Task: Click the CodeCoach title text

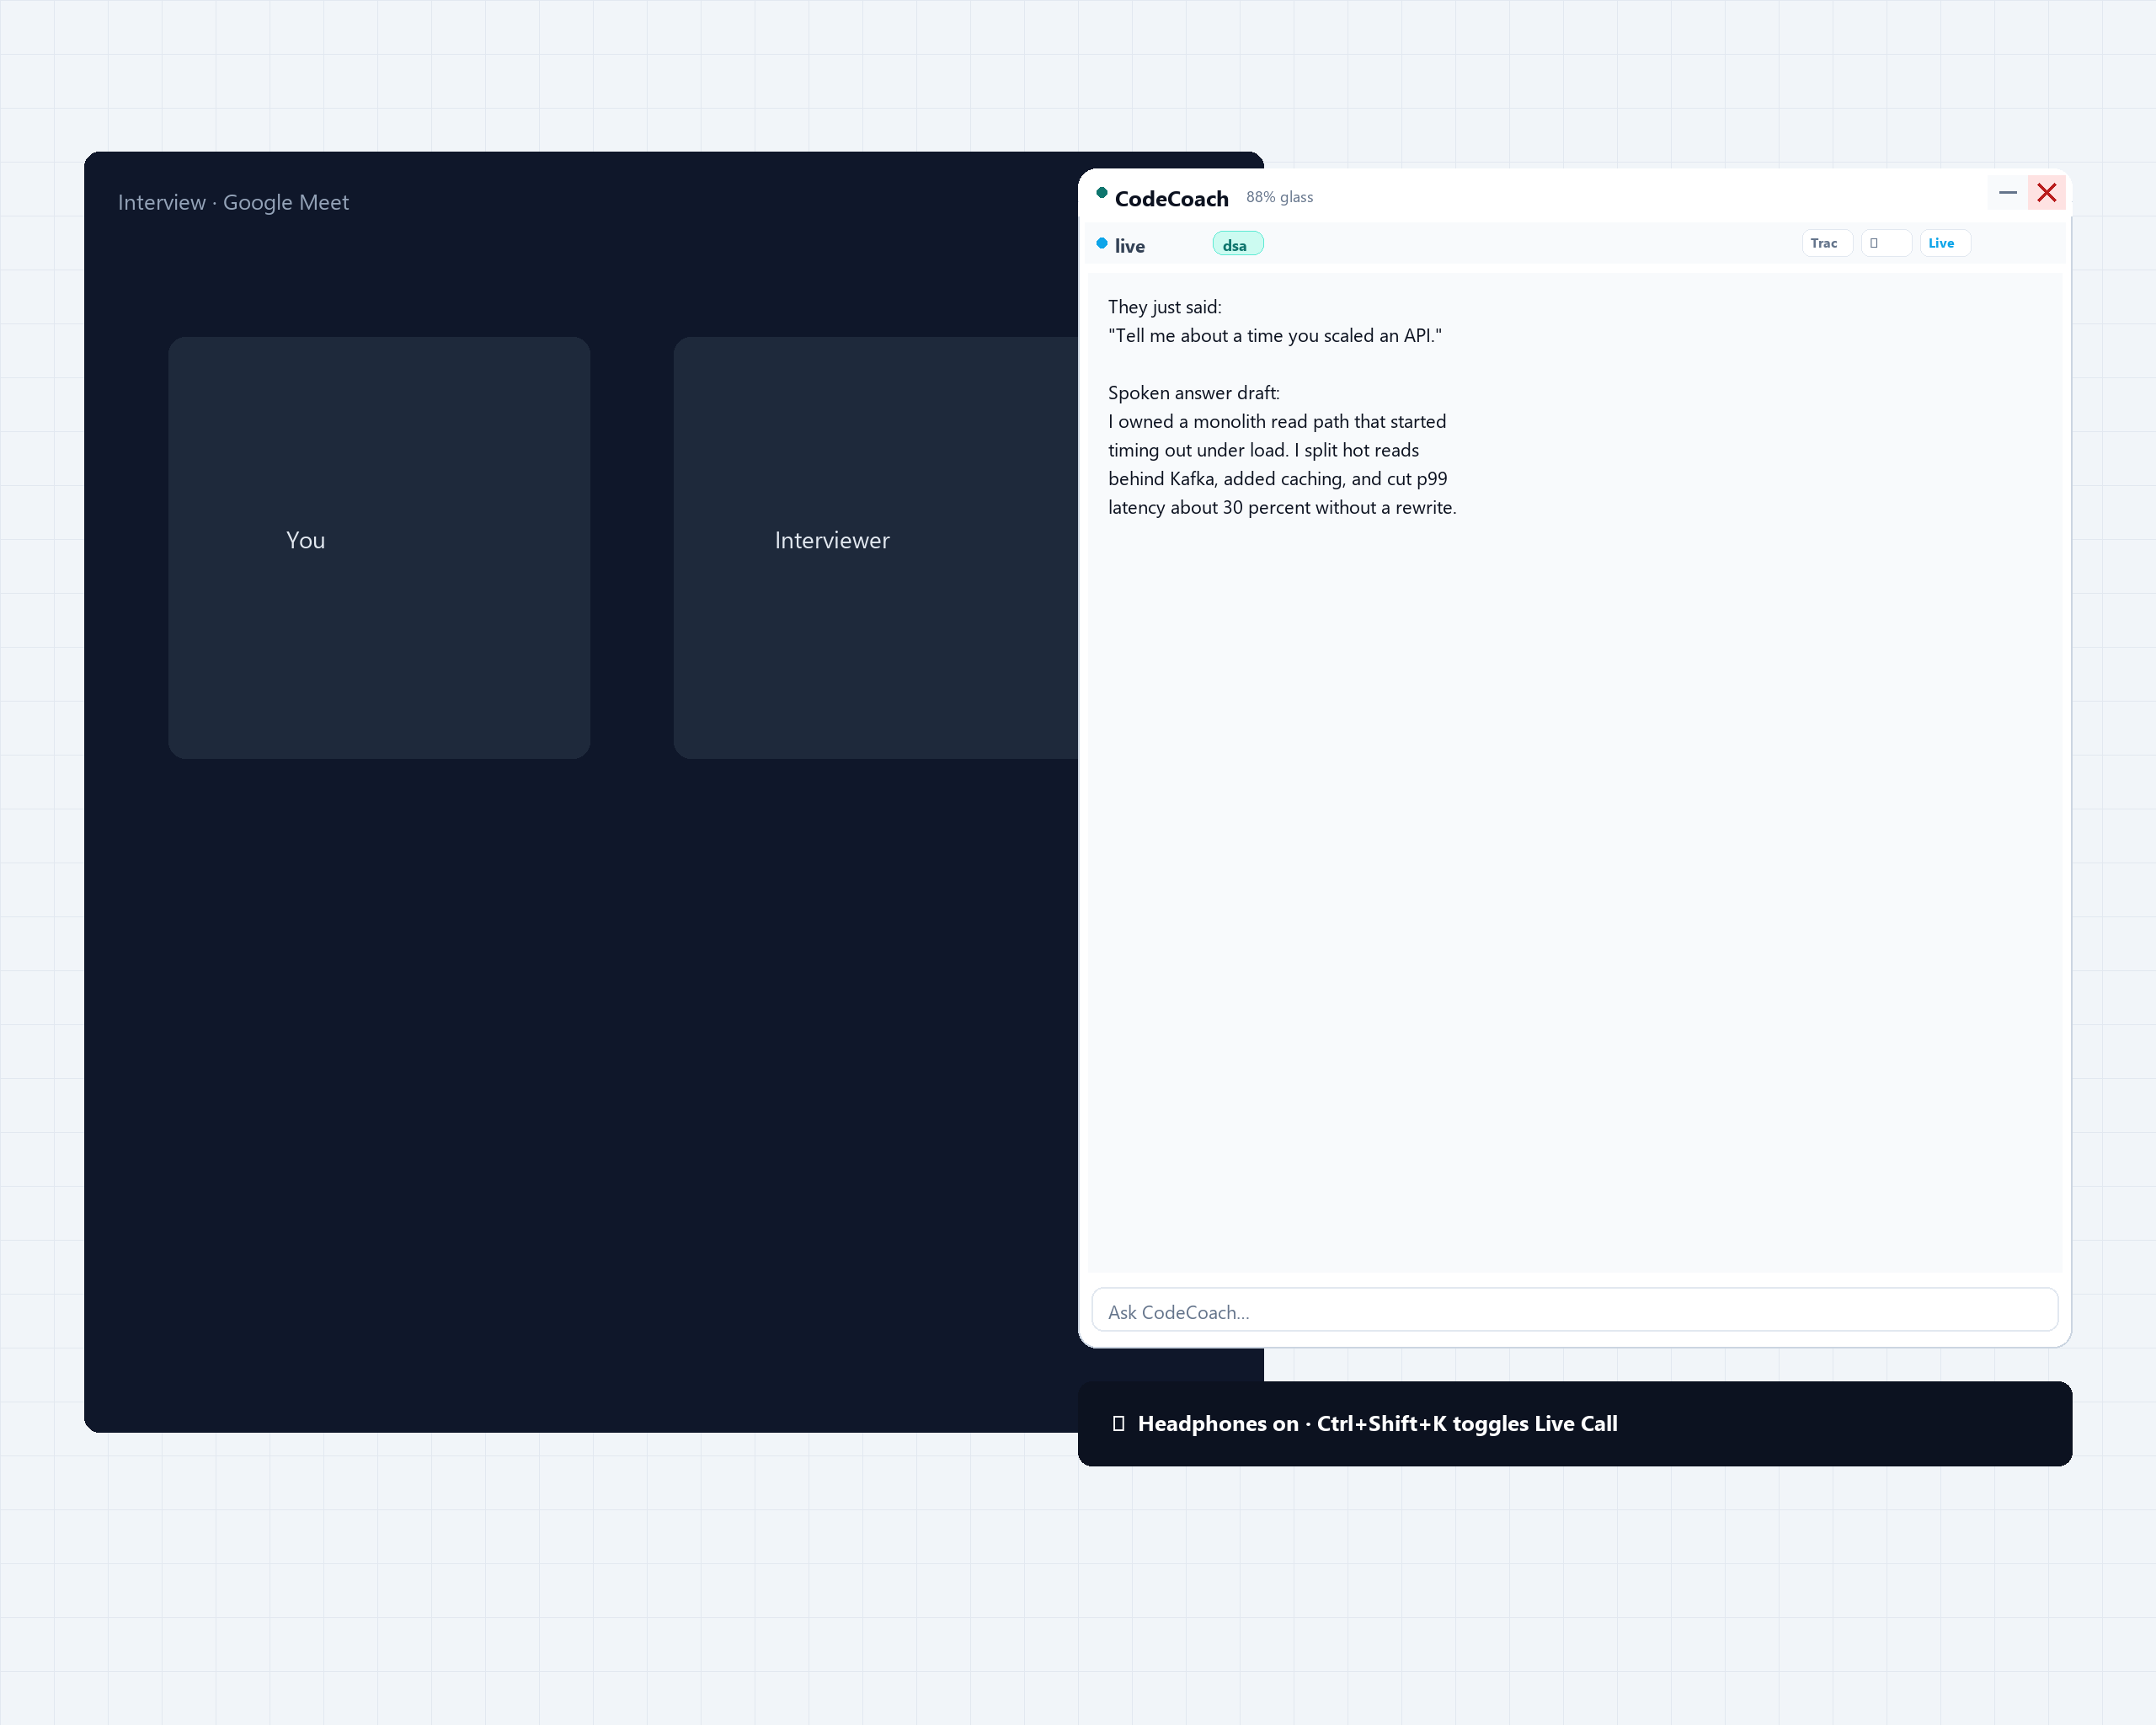Action: [x=1171, y=199]
